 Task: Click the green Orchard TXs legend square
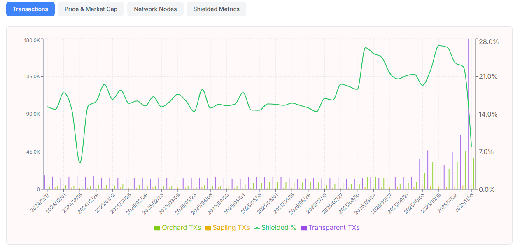pyautogui.click(x=157, y=228)
